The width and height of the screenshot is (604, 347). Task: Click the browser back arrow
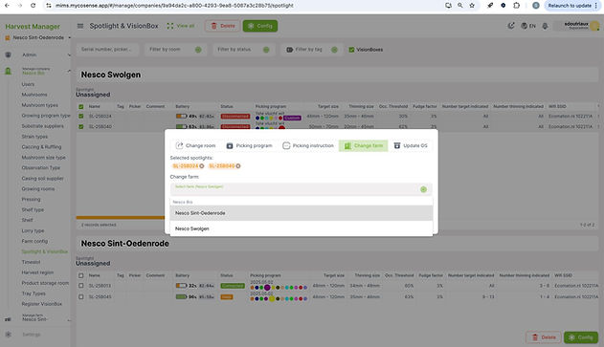[x=7, y=6]
